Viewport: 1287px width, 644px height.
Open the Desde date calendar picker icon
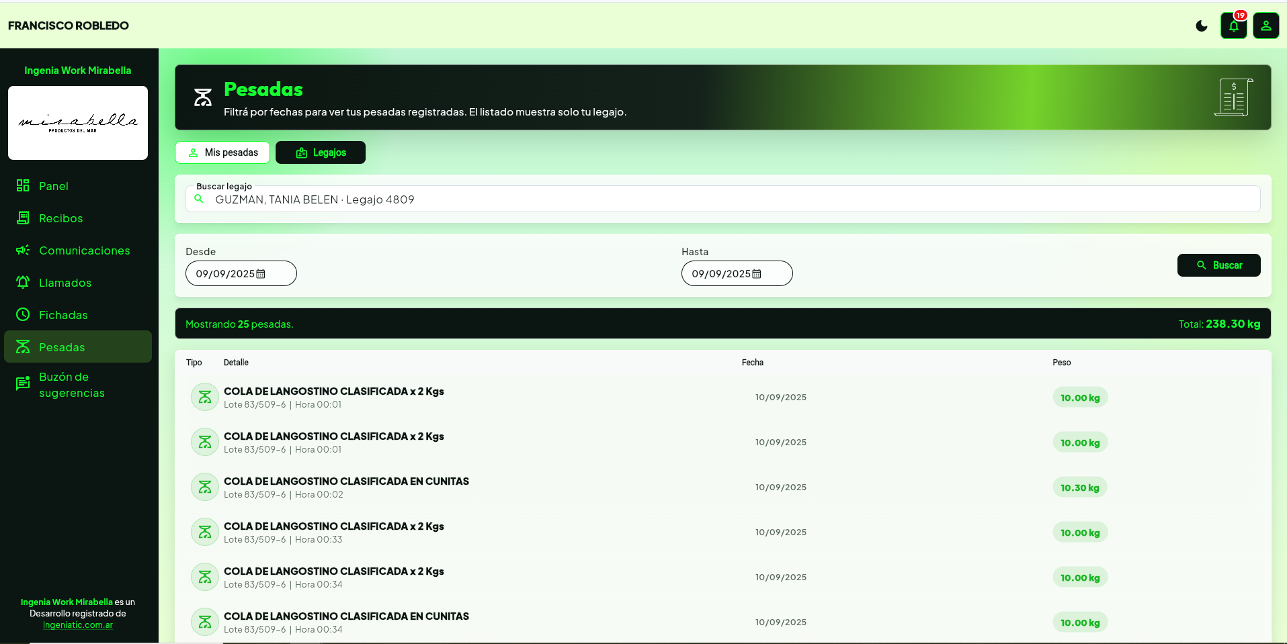(261, 273)
